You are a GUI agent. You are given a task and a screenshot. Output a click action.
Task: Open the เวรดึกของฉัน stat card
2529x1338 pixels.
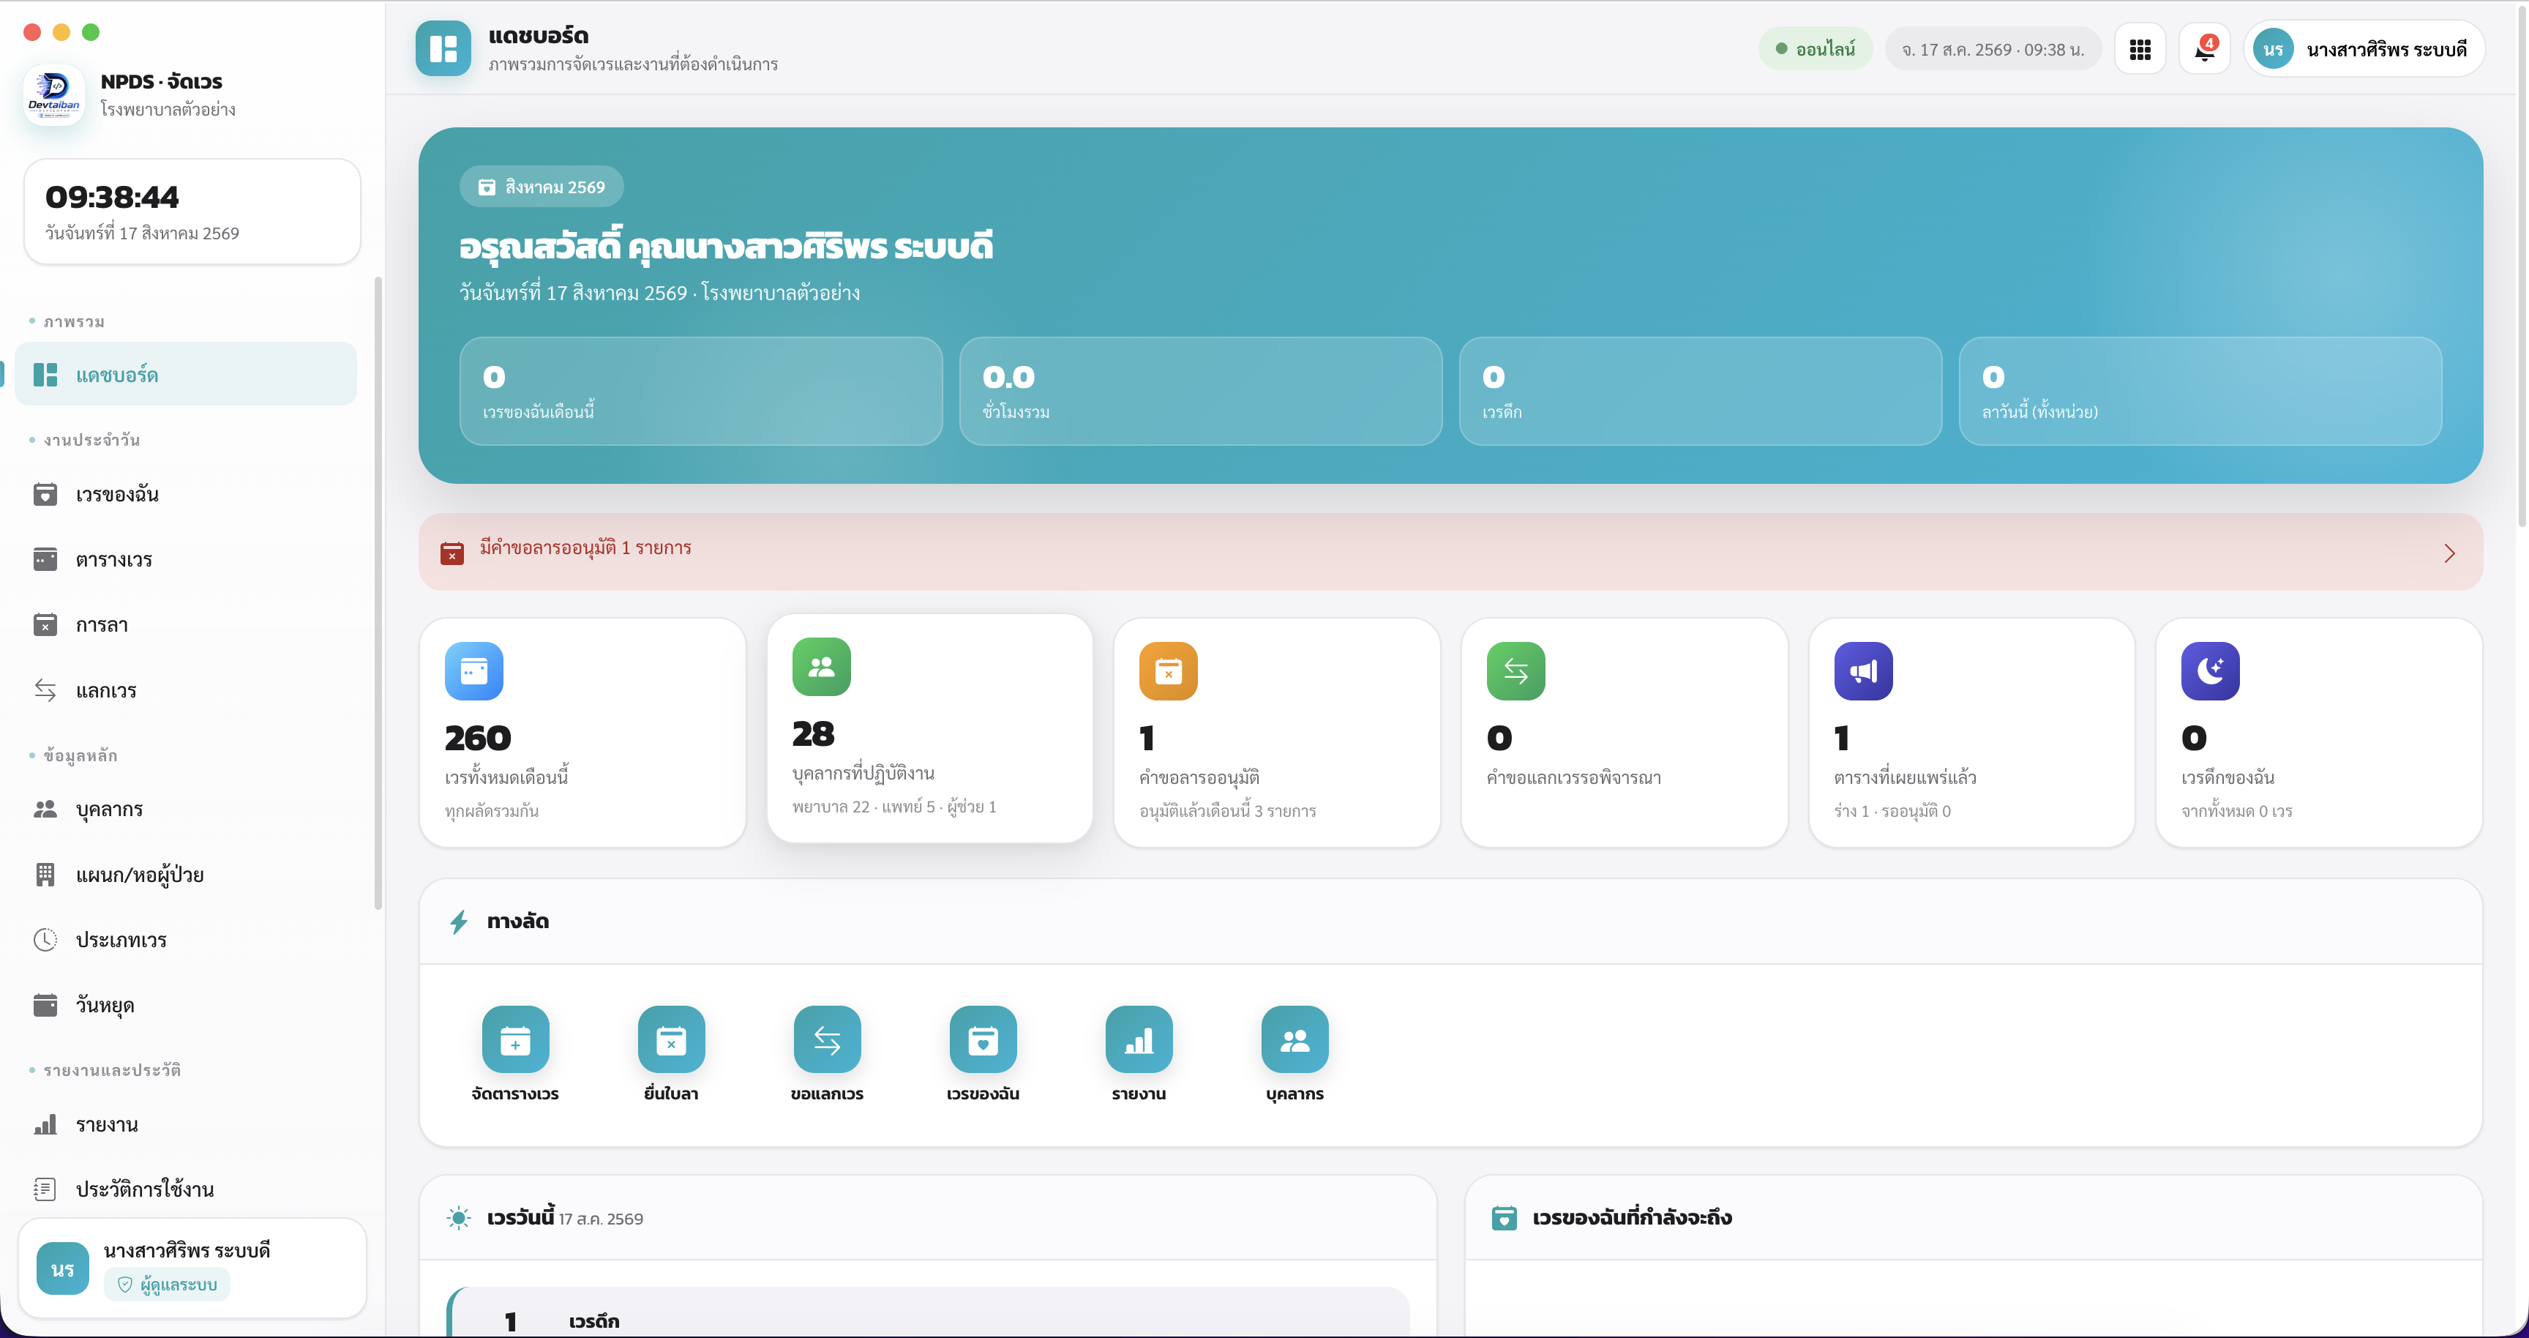pos(2319,733)
